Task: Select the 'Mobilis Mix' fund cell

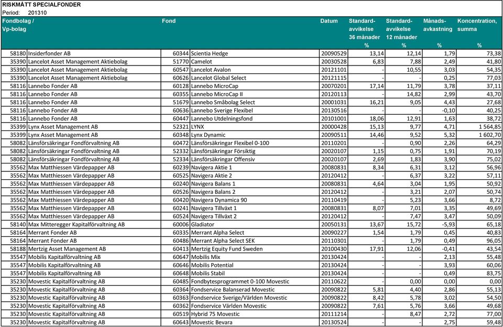Action: click(255, 257)
